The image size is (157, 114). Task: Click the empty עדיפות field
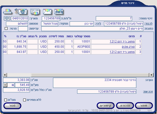pos(23,29)
